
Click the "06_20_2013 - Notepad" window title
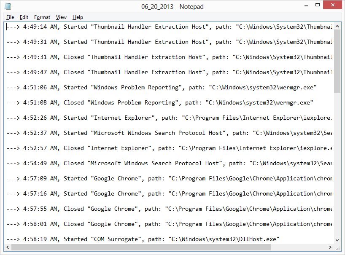point(172,7)
